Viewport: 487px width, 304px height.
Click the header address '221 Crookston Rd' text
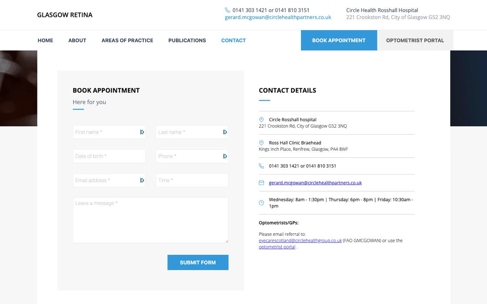398,17
